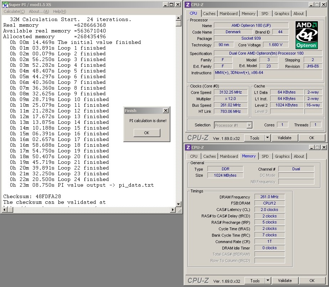Switch to Mainboard tab in upper CPU-Z

[x=228, y=14]
